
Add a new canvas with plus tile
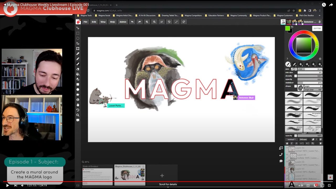162,175
